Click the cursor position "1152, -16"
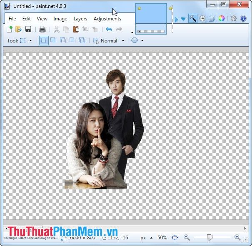Viewport: 252px width, 246px height. (117, 238)
